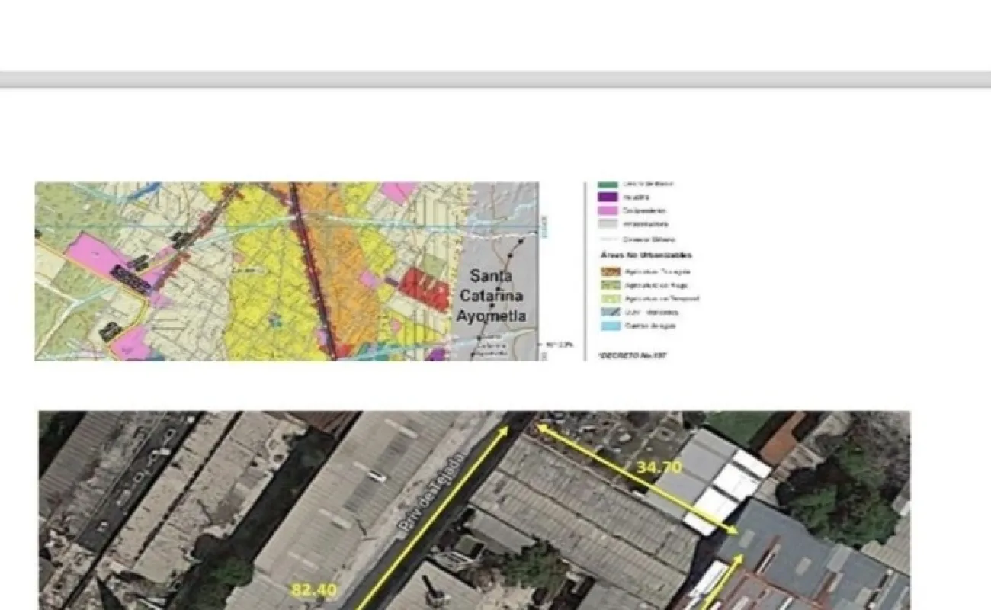Click the 82.40 measurement label
This screenshot has height=610, width=991.
(313, 589)
